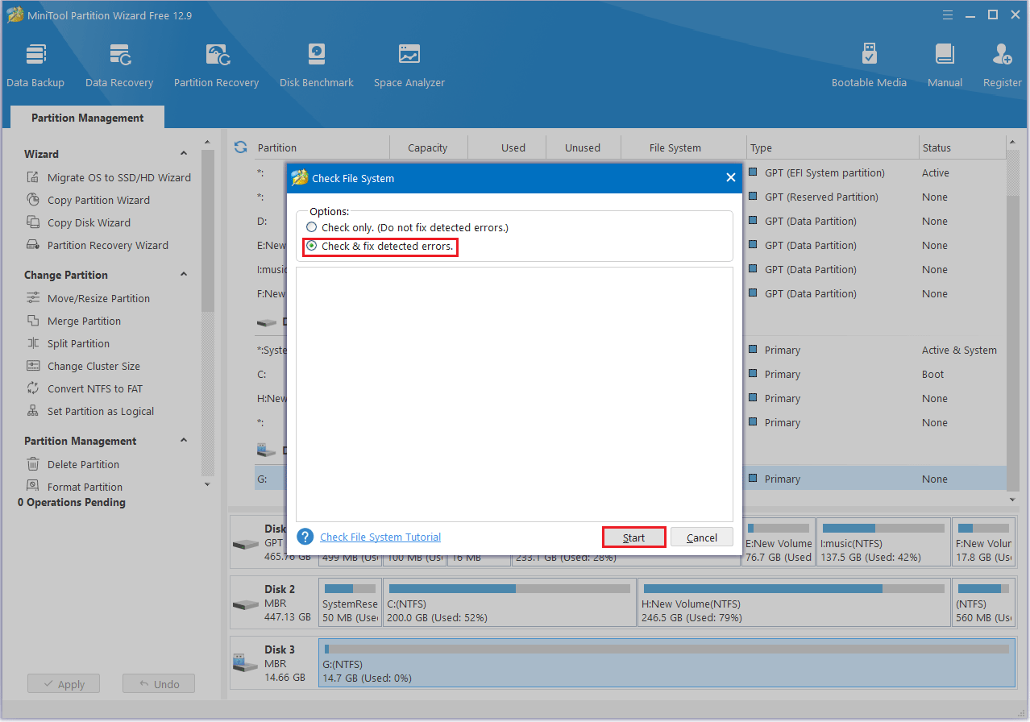
Task: Open the Disk Benchmark tool
Action: tap(317, 65)
